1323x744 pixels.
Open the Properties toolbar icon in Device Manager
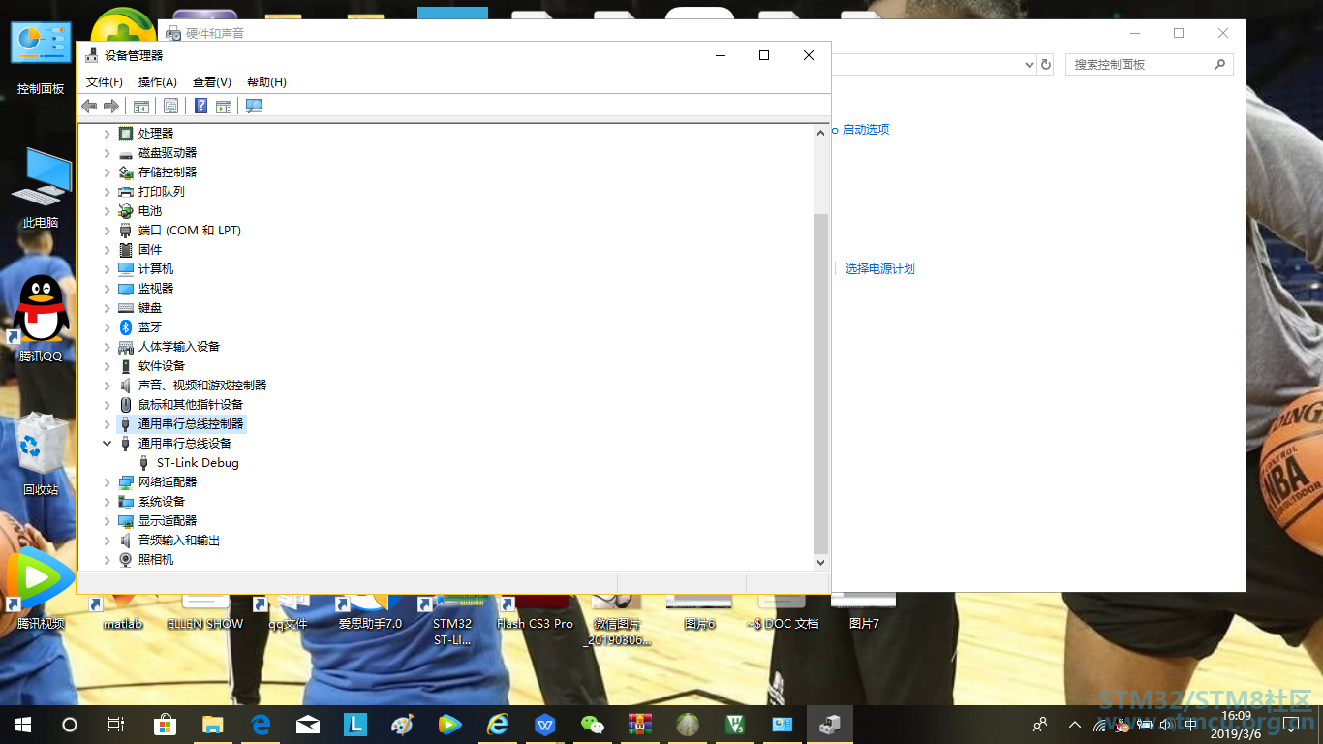[171, 106]
